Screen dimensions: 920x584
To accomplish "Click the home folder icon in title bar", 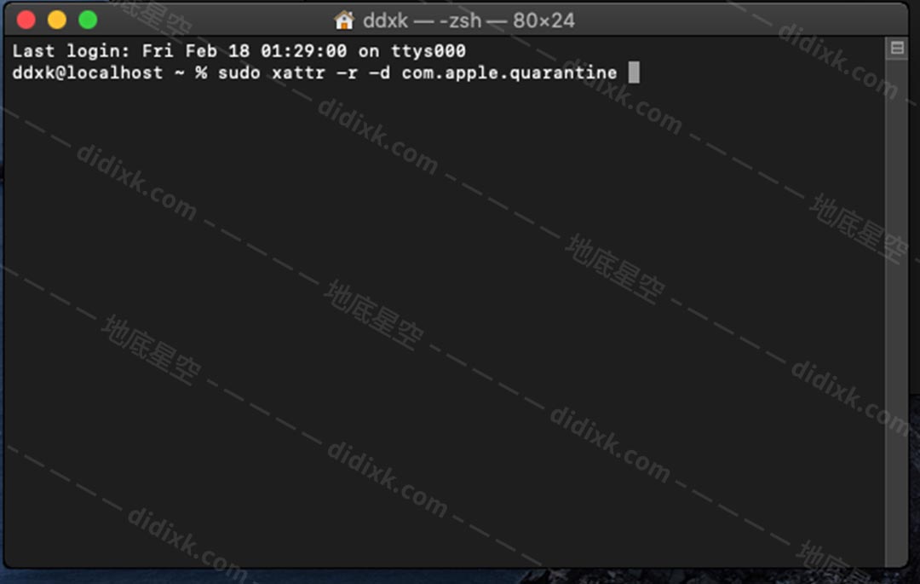I will click(x=344, y=20).
